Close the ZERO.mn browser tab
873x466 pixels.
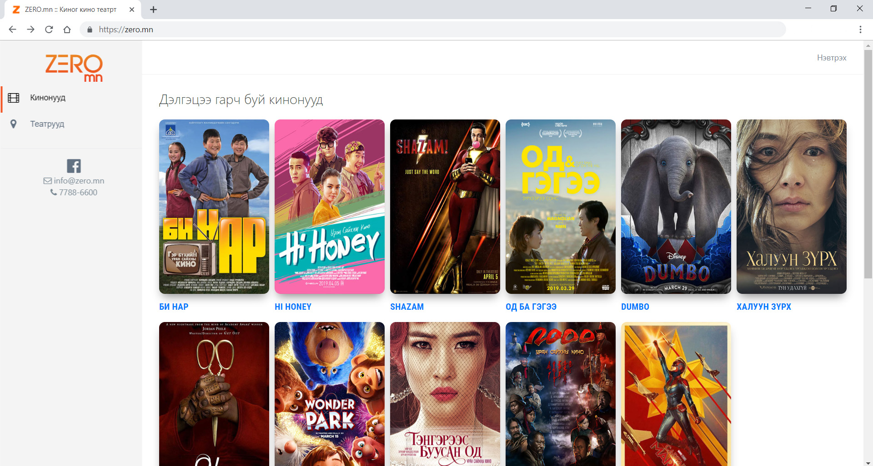click(x=132, y=10)
